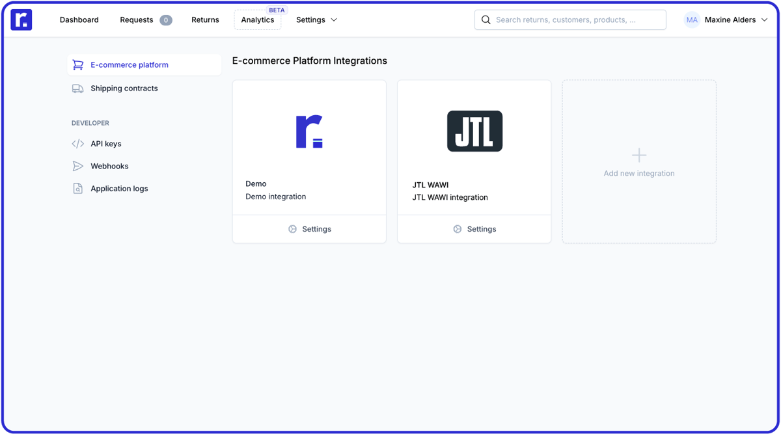Image resolution: width=781 pixels, height=434 pixels.
Task: Open Webhooks in the developer section
Action: pyautogui.click(x=109, y=166)
